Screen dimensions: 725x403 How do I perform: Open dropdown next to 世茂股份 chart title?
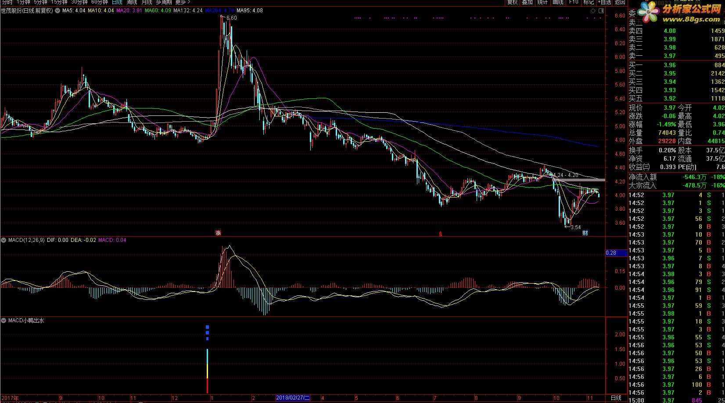57,11
